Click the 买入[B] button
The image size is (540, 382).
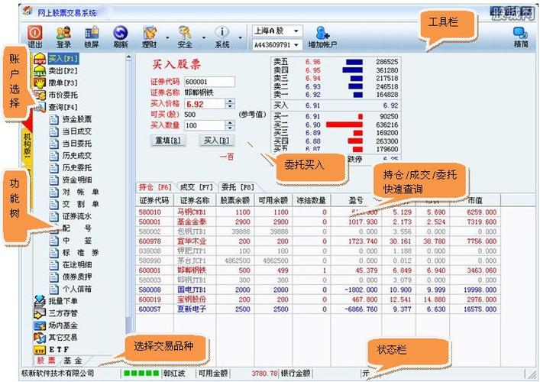click(x=216, y=140)
